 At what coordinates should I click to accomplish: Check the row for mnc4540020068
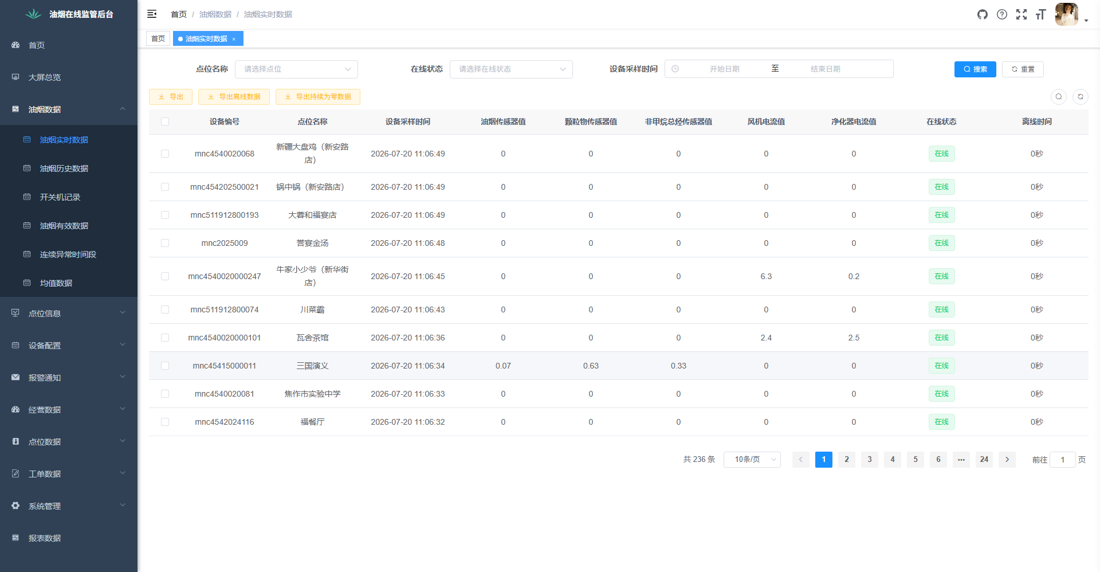[x=165, y=154]
